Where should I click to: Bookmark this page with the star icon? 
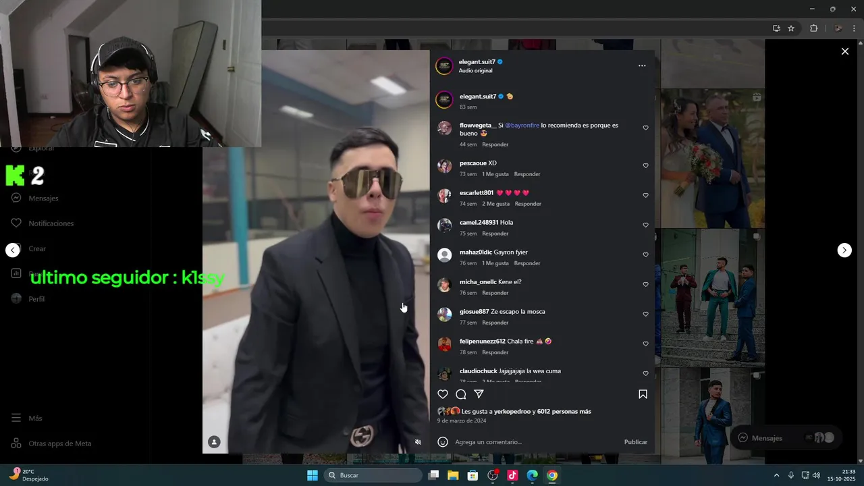[x=791, y=28]
